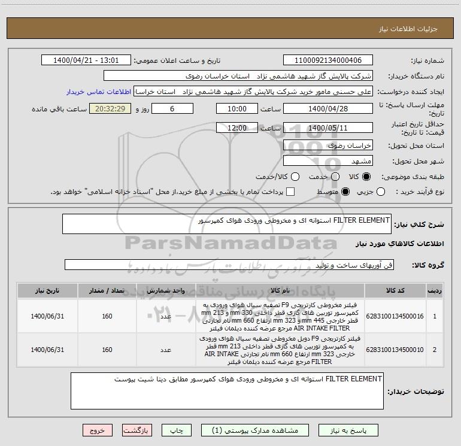Click the price validity date 1400/05/11
461x446 pixels.
[x=328, y=128]
